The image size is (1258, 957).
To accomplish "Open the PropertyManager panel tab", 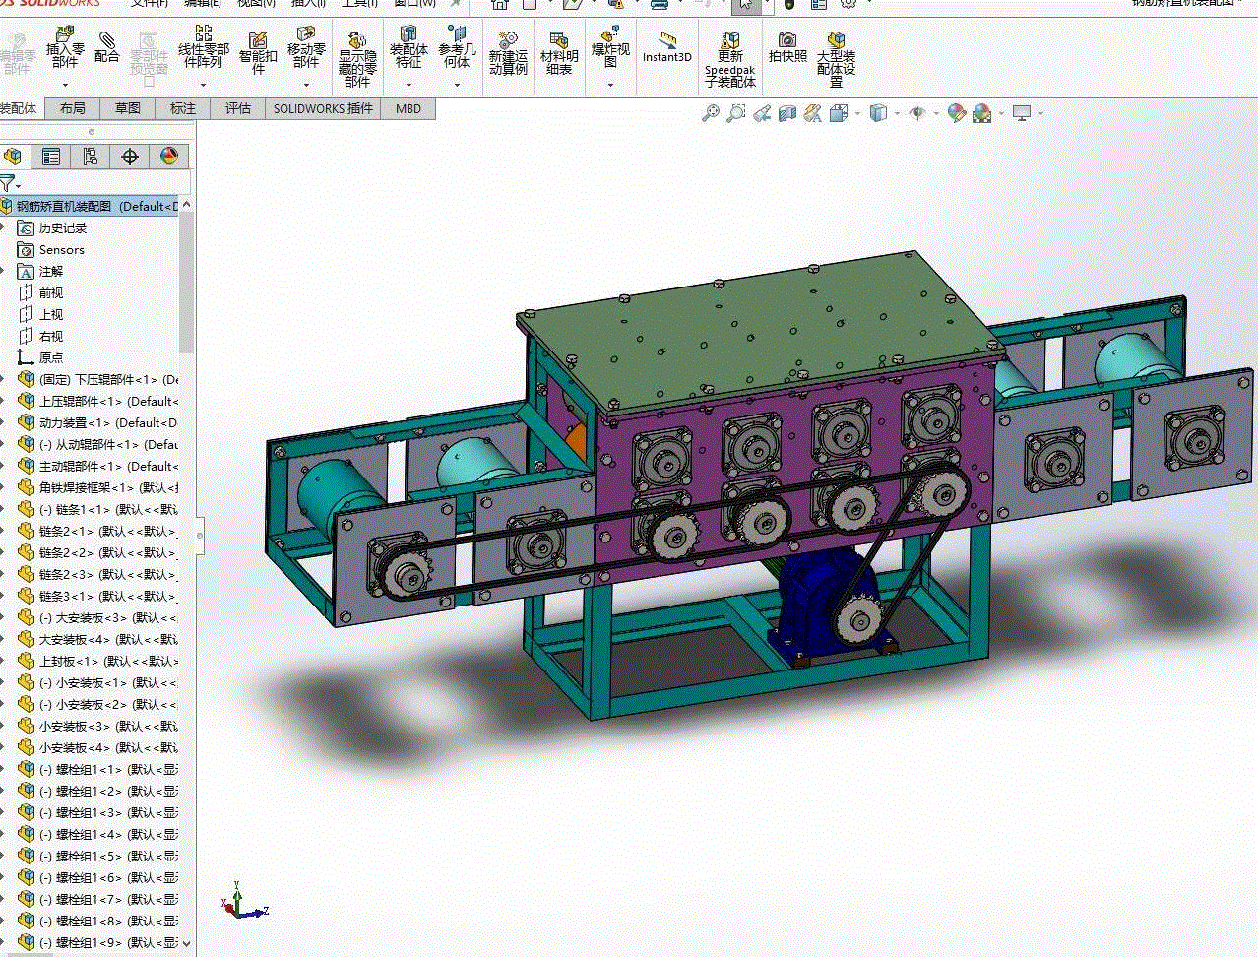I will (x=51, y=157).
